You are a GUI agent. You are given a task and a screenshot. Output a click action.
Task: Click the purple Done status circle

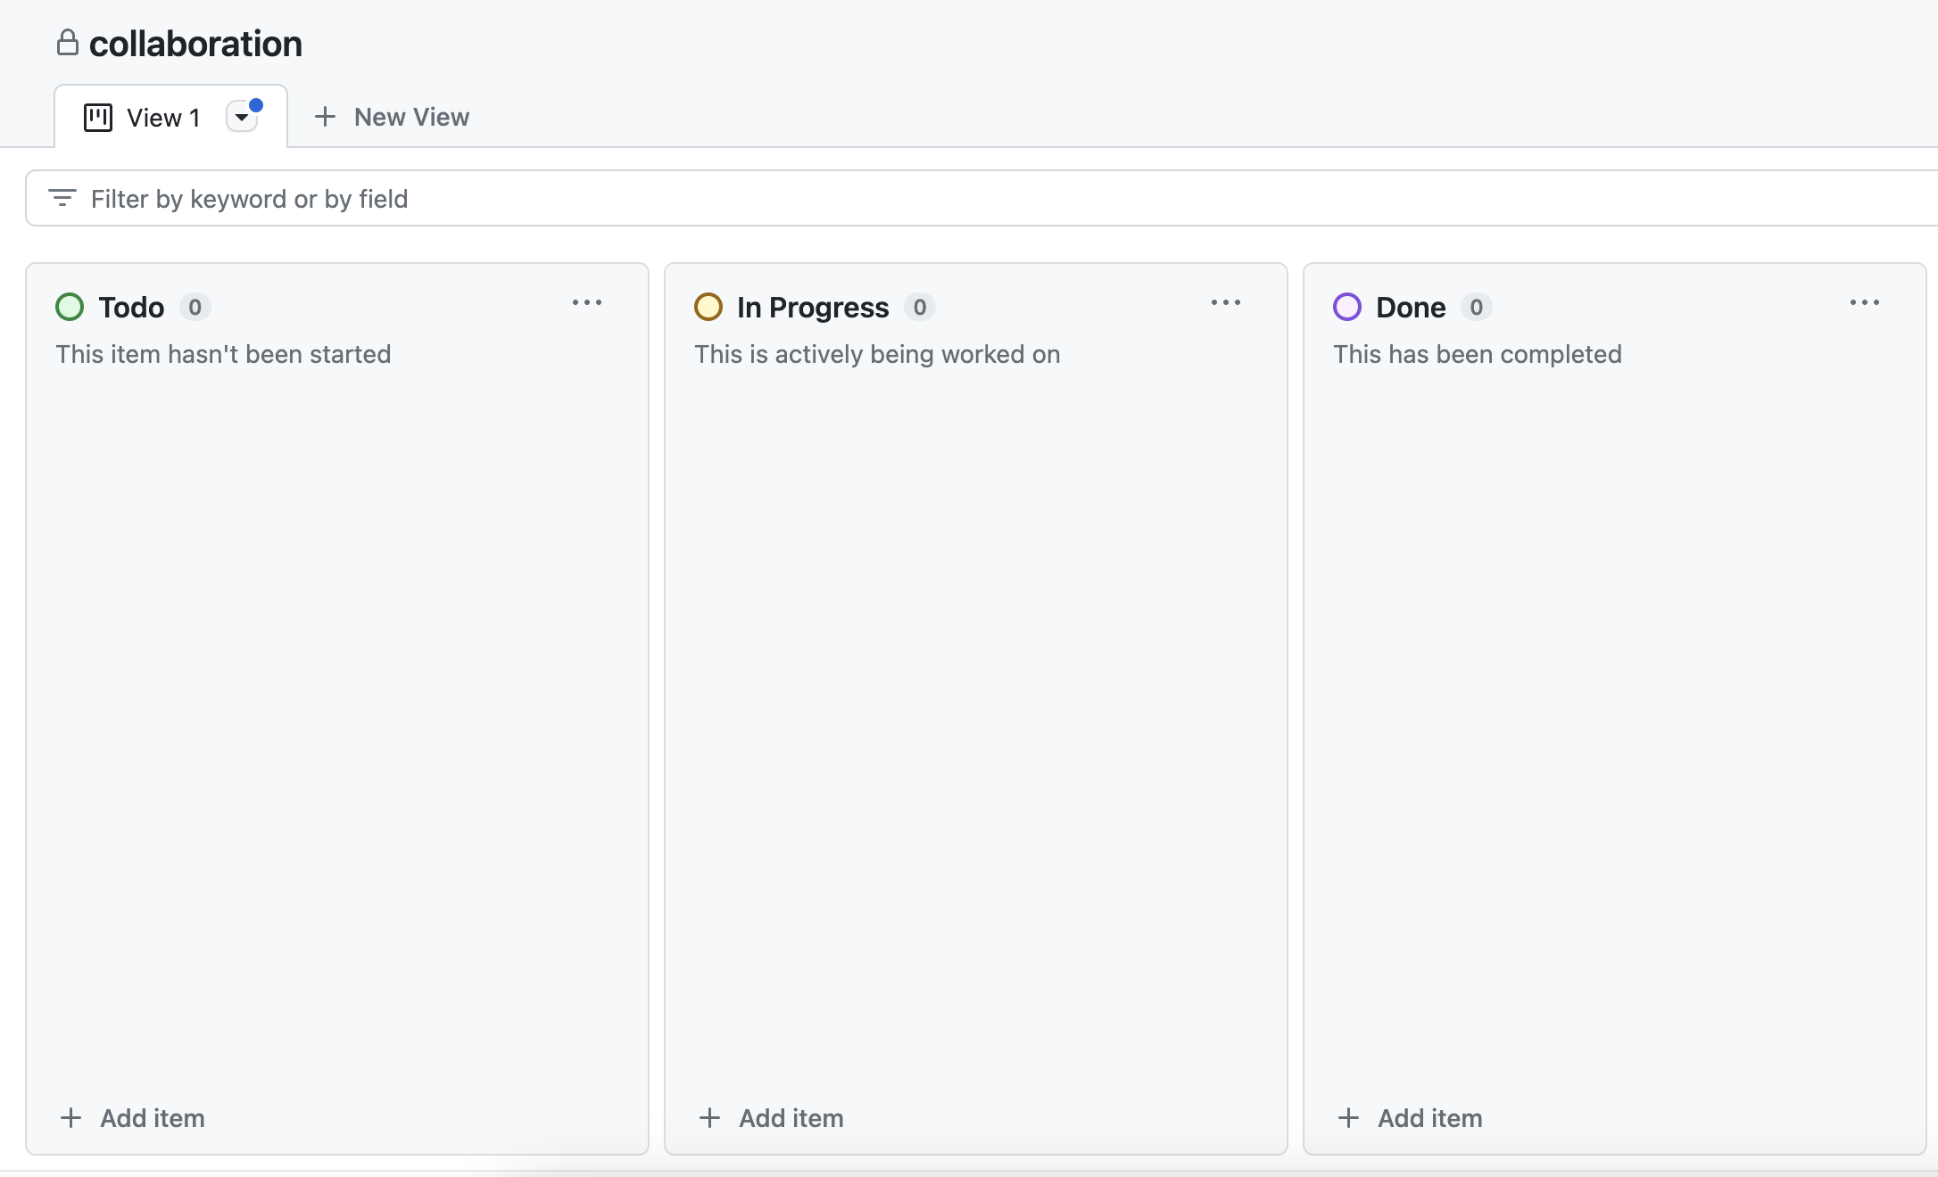(x=1347, y=307)
